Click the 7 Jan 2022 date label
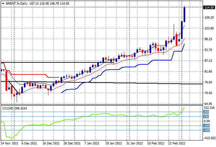216x147 pixels. 92,143
